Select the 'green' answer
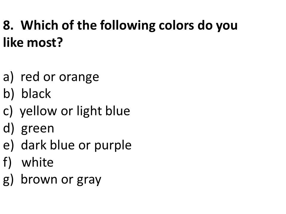 coord(38,129)
